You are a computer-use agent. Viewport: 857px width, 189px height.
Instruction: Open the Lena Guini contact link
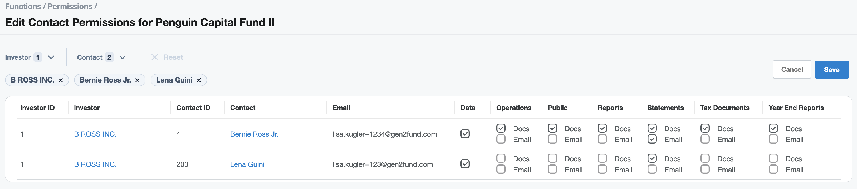(247, 164)
